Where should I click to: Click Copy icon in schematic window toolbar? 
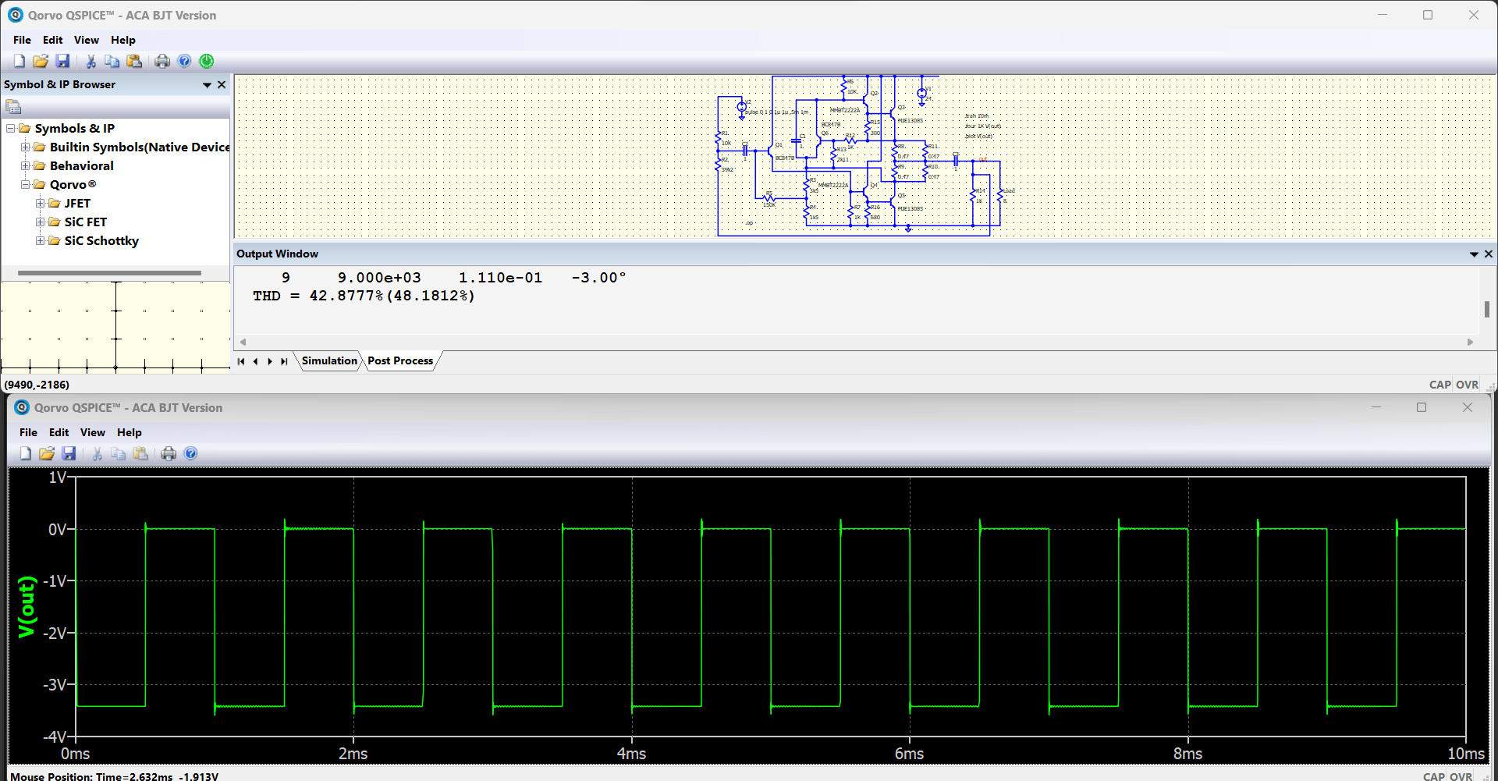click(x=112, y=61)
